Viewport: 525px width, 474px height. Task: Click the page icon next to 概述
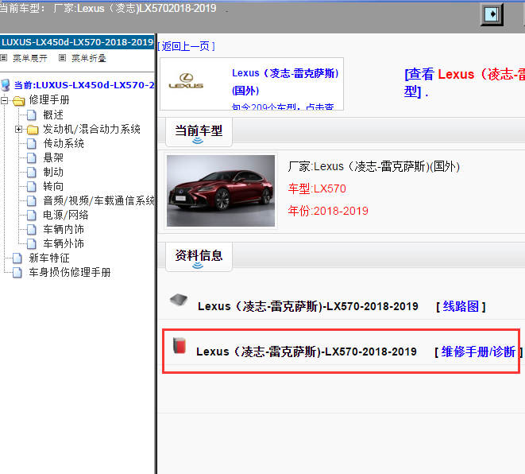(32, 115)
